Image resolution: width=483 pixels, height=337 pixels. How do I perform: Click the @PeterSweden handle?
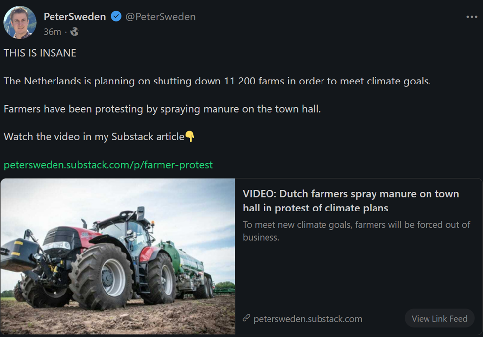pos(160,17)
